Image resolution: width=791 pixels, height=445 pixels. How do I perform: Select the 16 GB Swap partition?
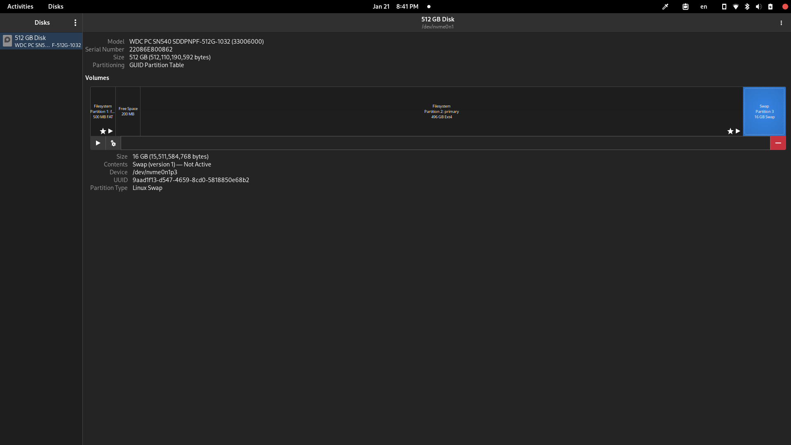[764, 111]
